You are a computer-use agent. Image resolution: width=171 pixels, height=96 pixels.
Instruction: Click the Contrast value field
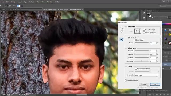[153, 58]
